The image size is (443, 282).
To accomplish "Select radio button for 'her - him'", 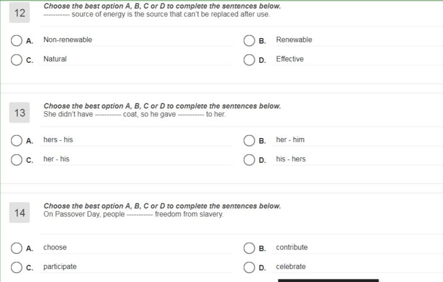I will tap(249, 141).
